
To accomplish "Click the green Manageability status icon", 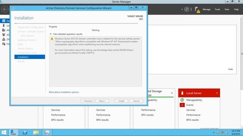I will click(182, 100).
